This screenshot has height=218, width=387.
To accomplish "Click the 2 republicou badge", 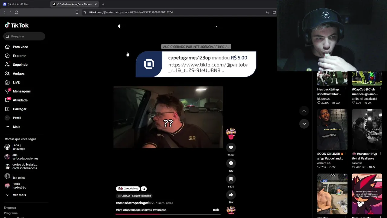I will point(128,189).
